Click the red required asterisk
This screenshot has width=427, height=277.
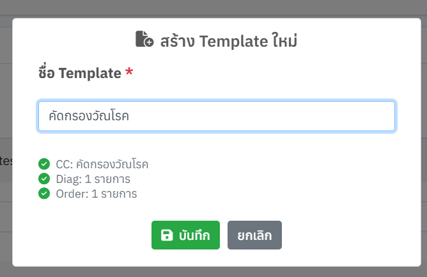click(x=129, y=74)
